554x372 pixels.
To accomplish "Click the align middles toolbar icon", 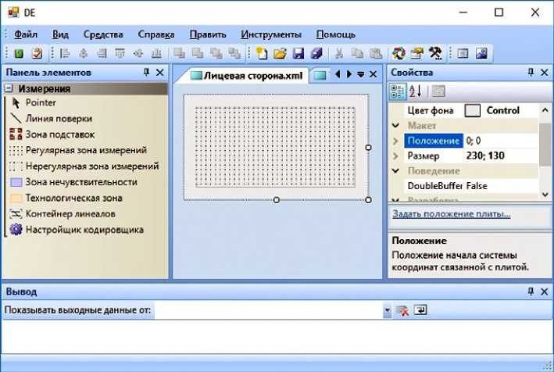I will (x=138, y=53).
